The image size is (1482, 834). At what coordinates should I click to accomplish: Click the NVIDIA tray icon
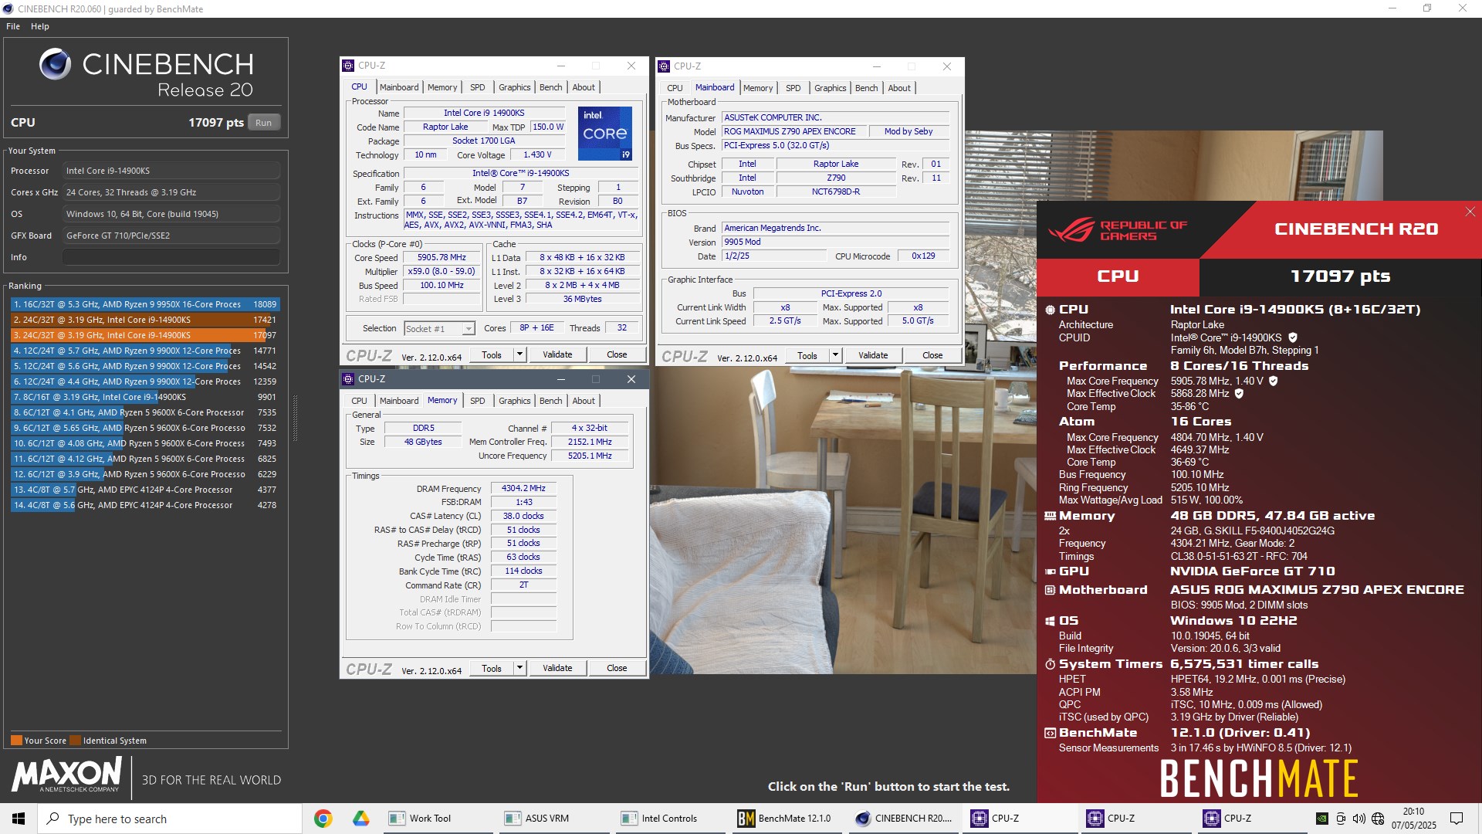pos(1322,819)
